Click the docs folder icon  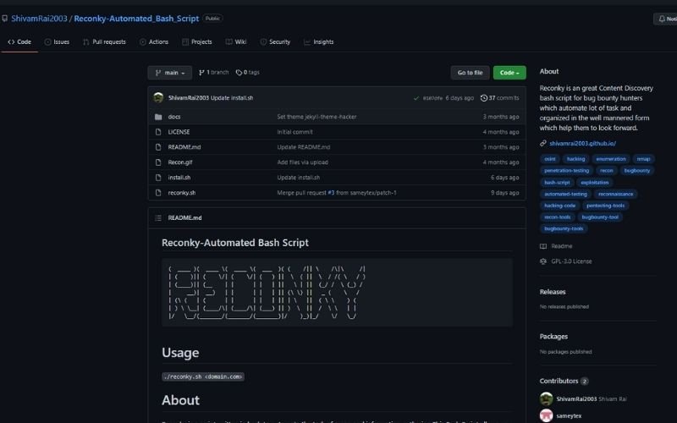[158, 117]
